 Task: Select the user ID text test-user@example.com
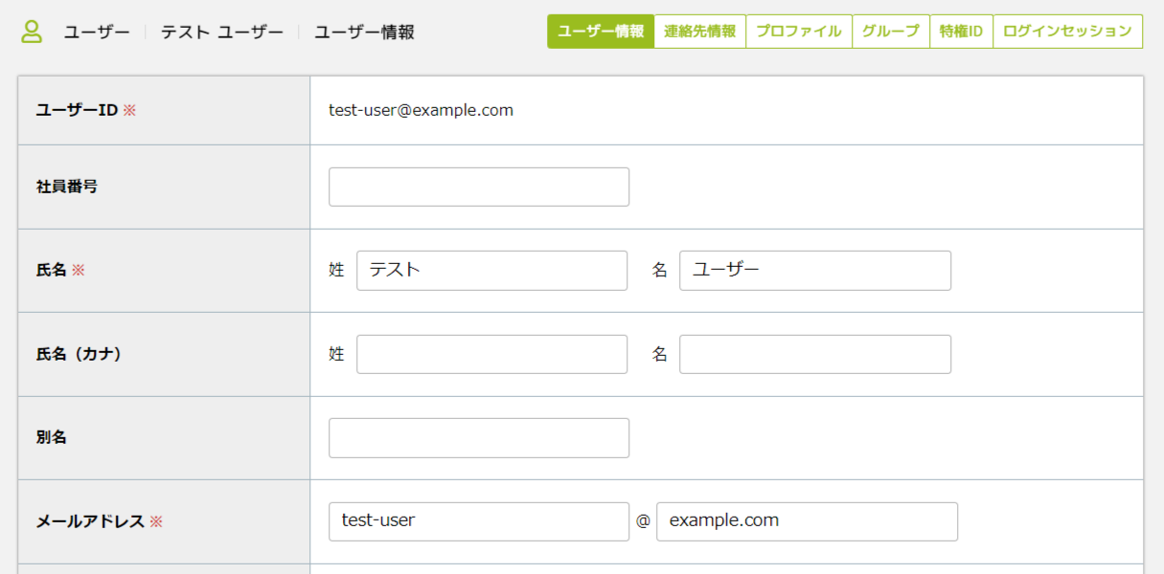[x=421, y=110]
